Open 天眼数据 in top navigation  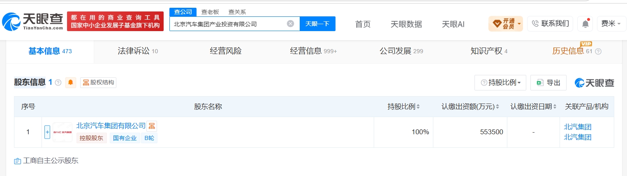pos(406,24)
